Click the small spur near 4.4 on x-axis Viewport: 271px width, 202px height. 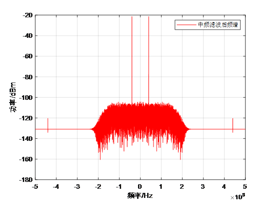233,125
